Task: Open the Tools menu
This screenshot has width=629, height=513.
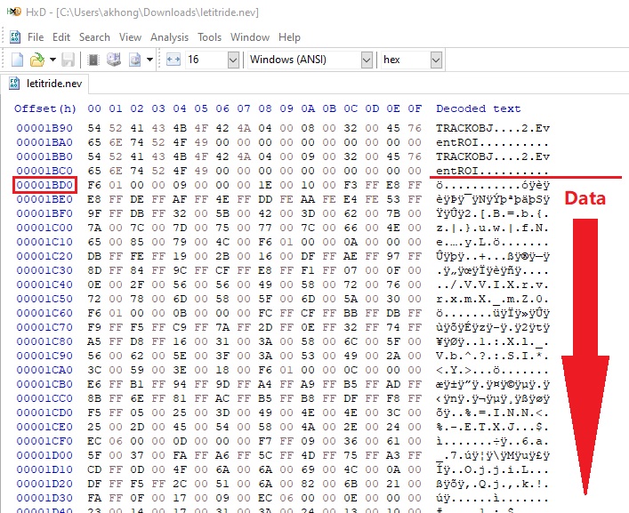Action: click(210, 37)
